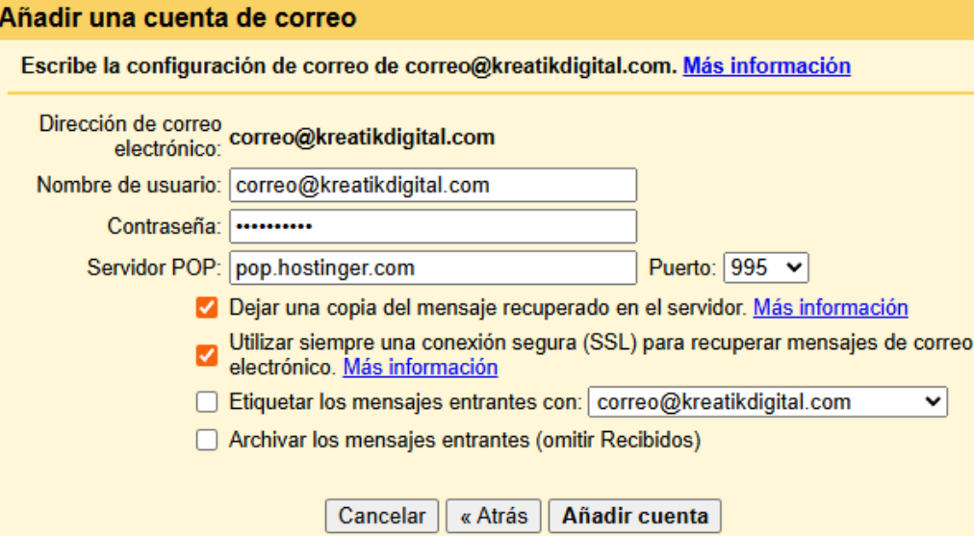Image resolution: width=974 pixels, height=536 pixels.
Task: Enable Etiquetar los mensajes entrantes checkbox
Action: pos(207,402)
